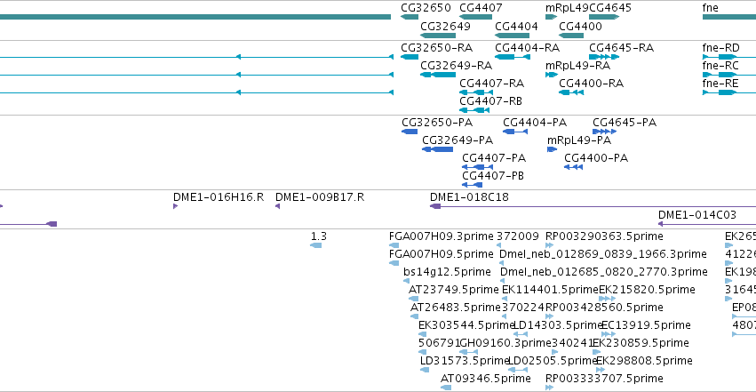Image resolution: width=756 pixels, height=392 pixels.
Task: Open EST label AT23749.5prime
Action: coord(454,290)
